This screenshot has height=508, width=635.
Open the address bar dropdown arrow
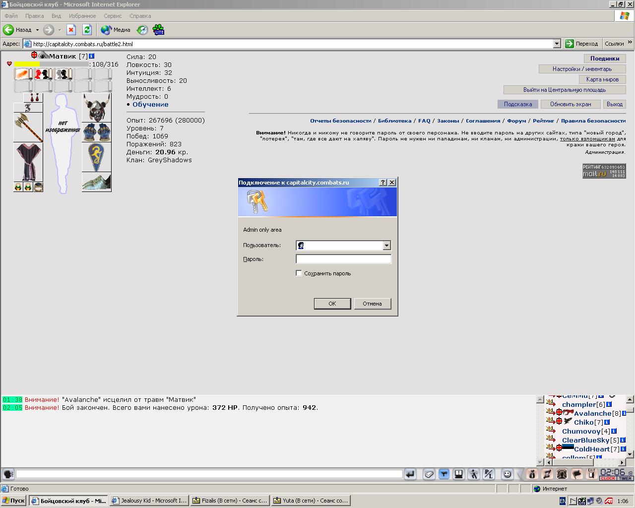557,44
